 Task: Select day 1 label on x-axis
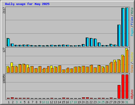[x=9, y=102]
